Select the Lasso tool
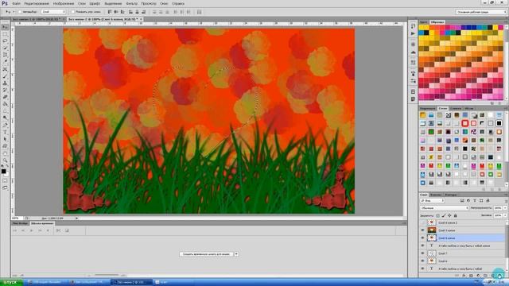 5,41
